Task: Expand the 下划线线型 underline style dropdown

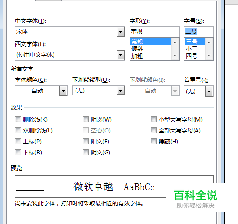Action: point(120,91)
